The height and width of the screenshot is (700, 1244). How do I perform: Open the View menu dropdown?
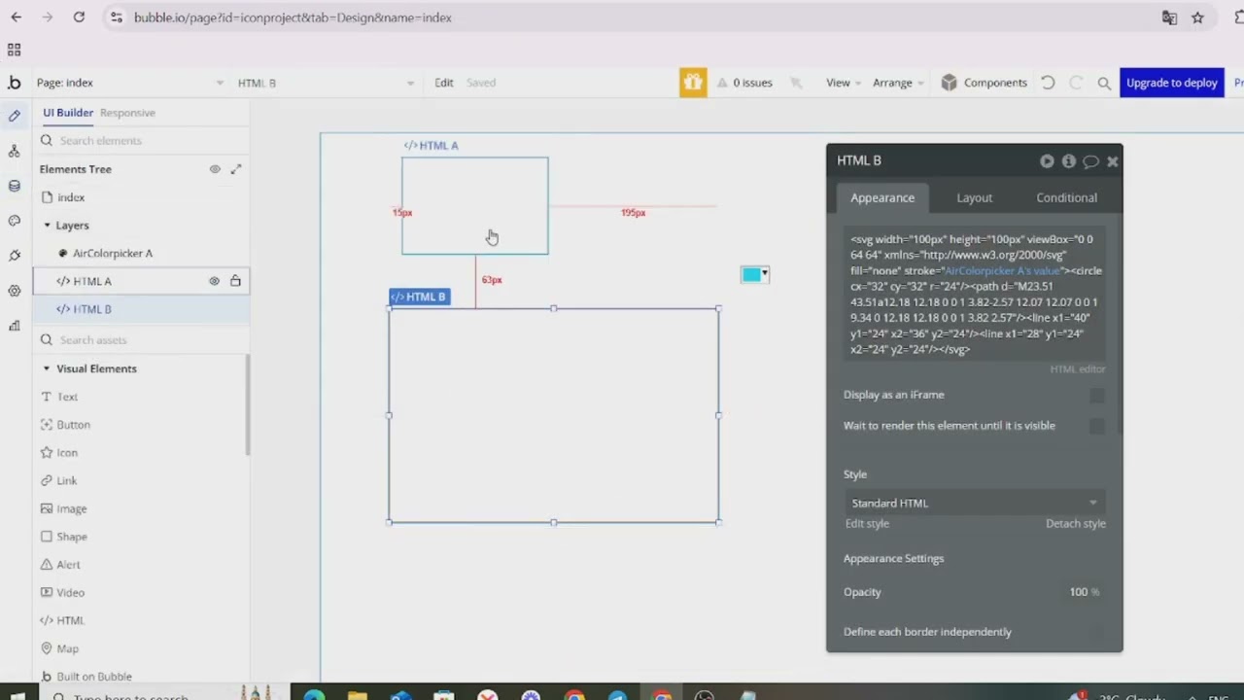(844, 83)
